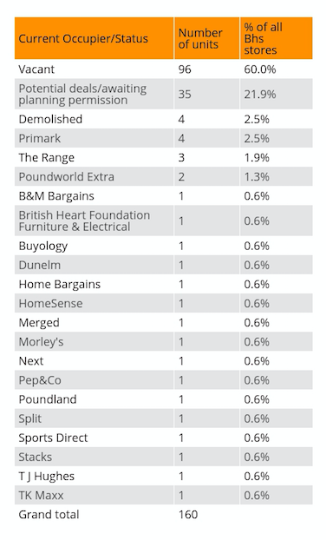The height and width of the screenshot is (540, 326).
Task: Click the Buyology row label
Action: click(43, 246)
